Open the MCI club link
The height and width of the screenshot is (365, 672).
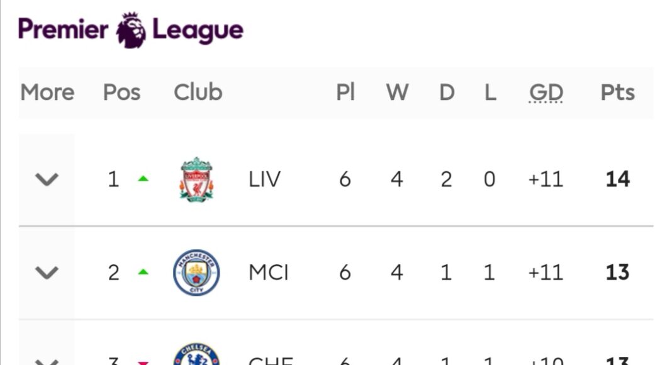(269, 273)
